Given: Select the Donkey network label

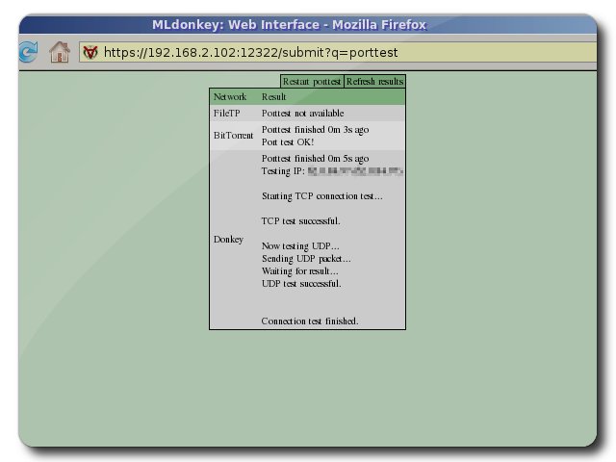Looking at the screenshot, I should coord(228,239).
